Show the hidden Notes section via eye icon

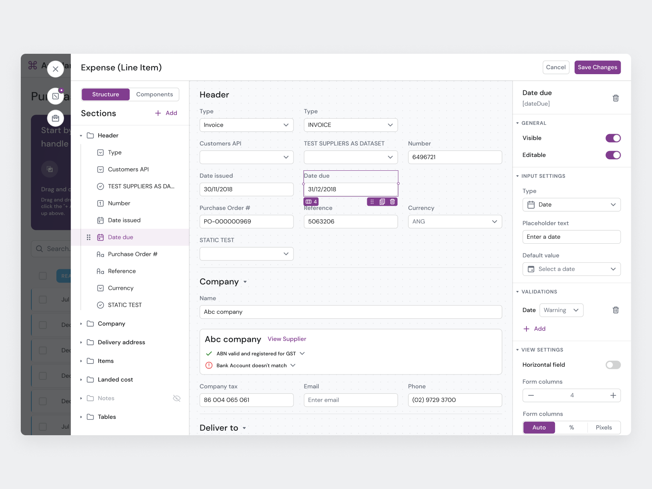[x=177, y=398]
